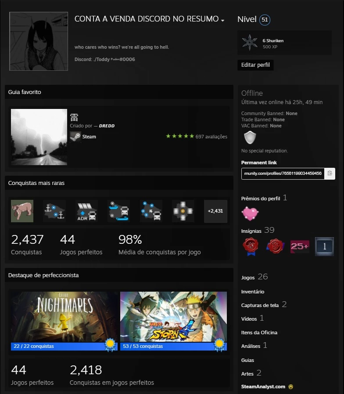
Task: Open the lightning guide thumbnail
Action: [39, 137]
